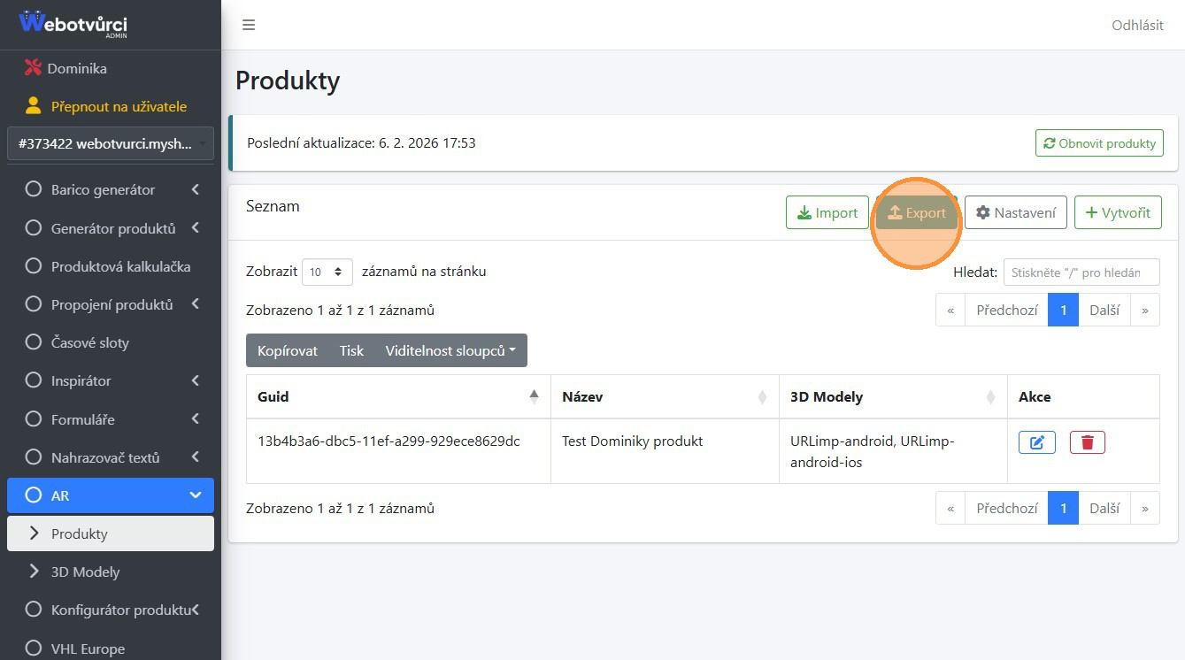1185x660 pixels.
Task: Click the Import button
Action: [827, 212]
